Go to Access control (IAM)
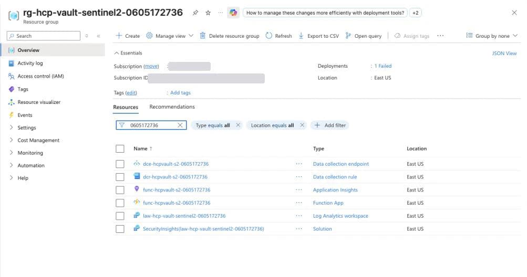 (x=40, y=76)
